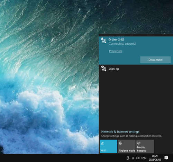Open Properties of the connected network
This screenshot has width=173, height=162.
pyautogui.click(x=116, y=51)
